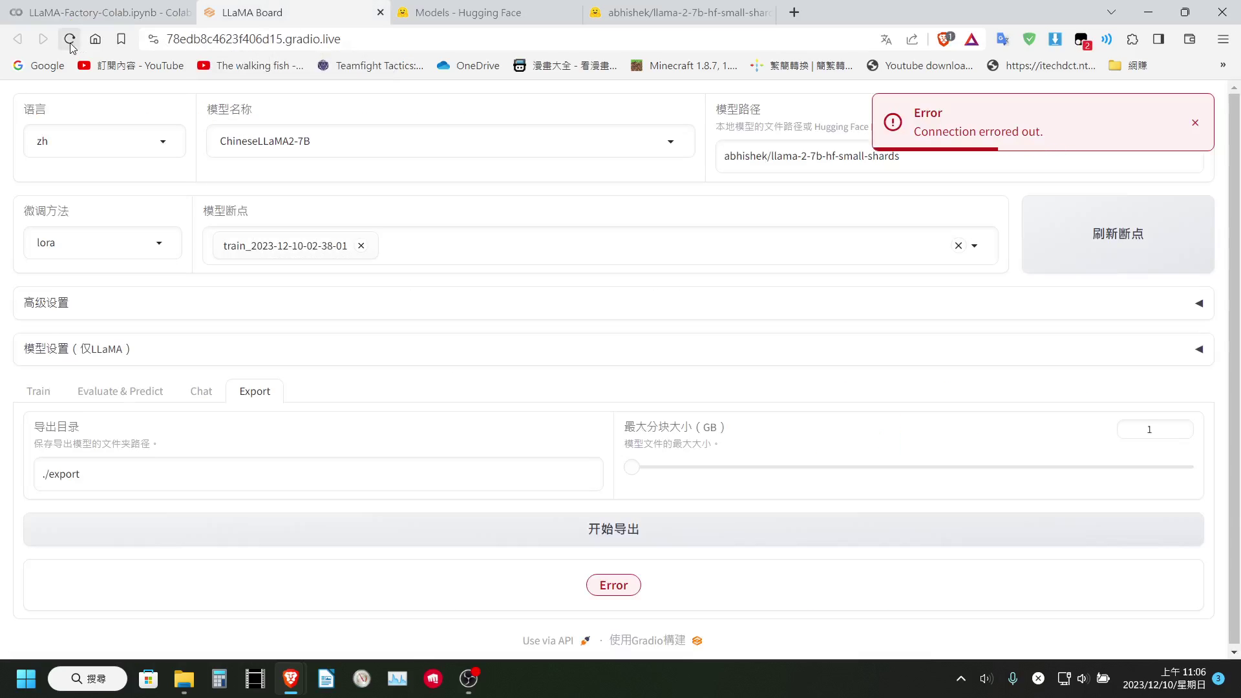
Task: Click the share page icon
Action: point(912,39)
